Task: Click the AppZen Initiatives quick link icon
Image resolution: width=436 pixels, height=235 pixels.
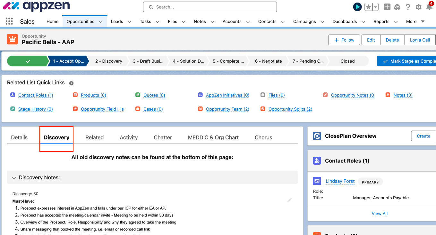Action: [x=200, y=95]
